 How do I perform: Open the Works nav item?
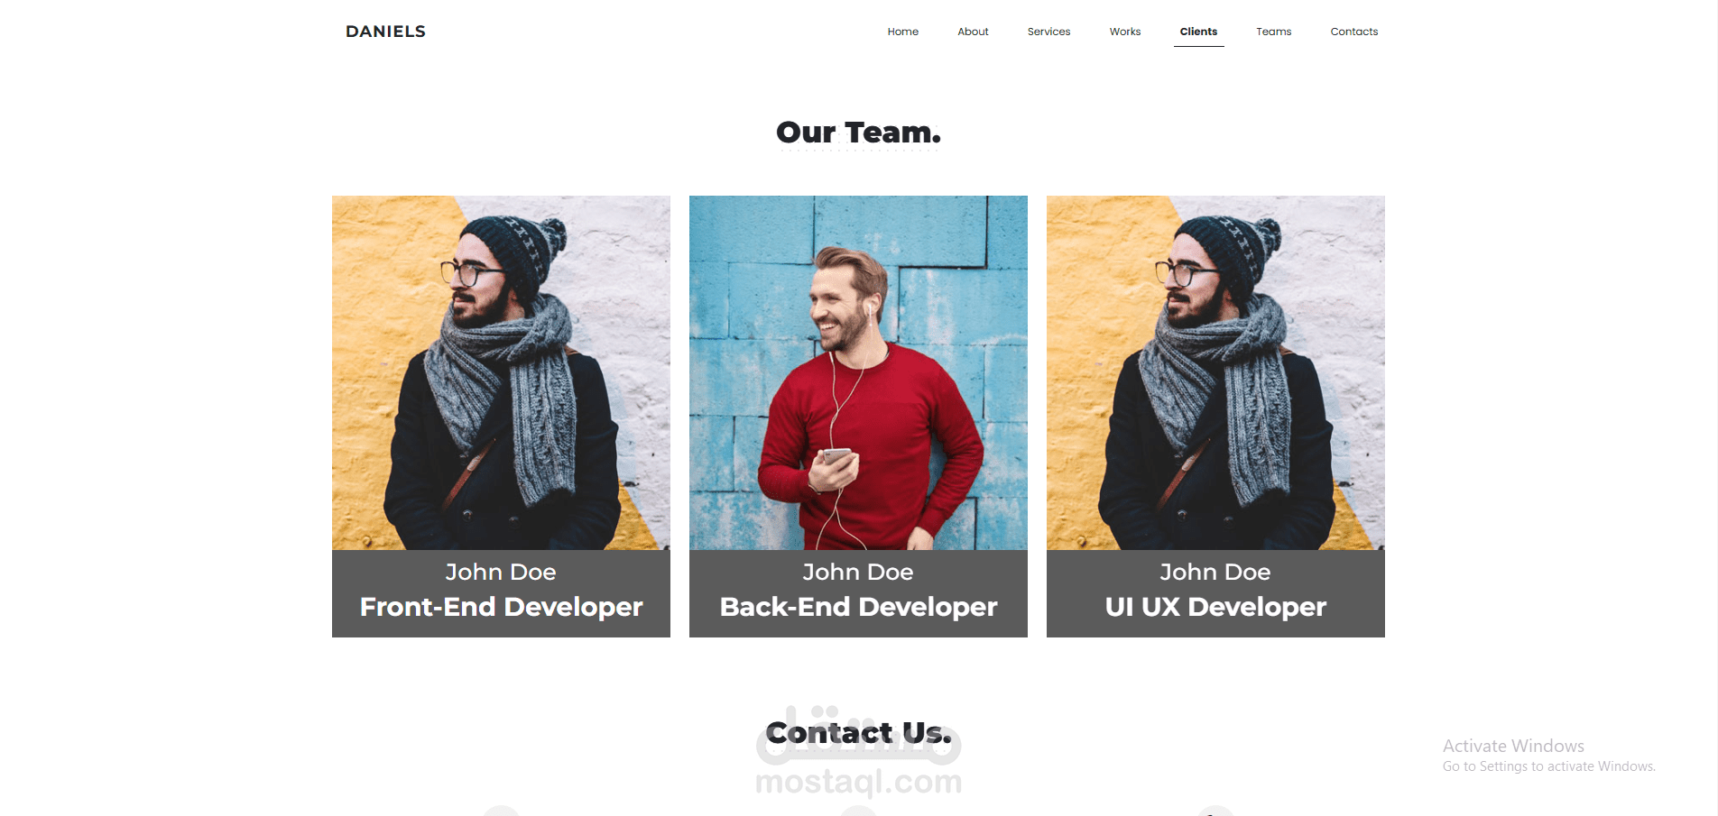(1125, 32)
